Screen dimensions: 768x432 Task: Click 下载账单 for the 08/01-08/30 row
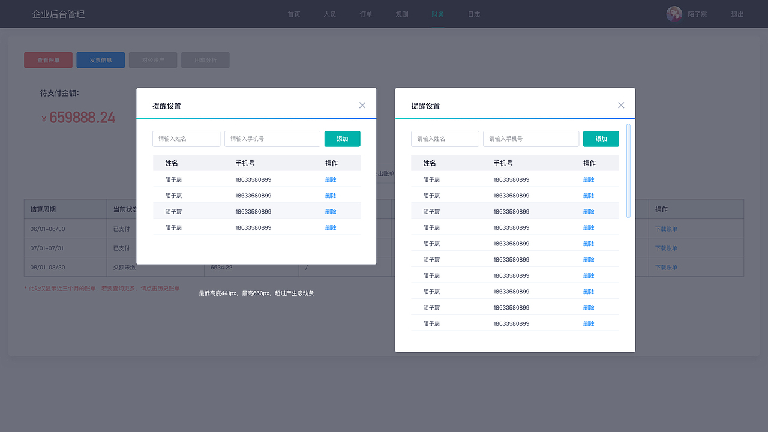pos(666,267)
